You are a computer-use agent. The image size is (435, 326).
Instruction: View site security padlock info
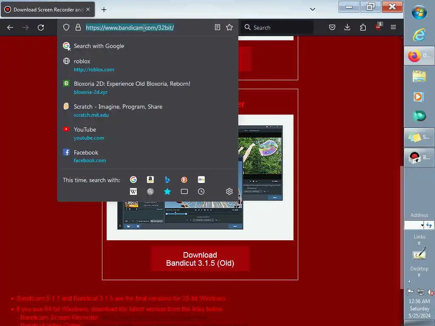click(78, 27)
